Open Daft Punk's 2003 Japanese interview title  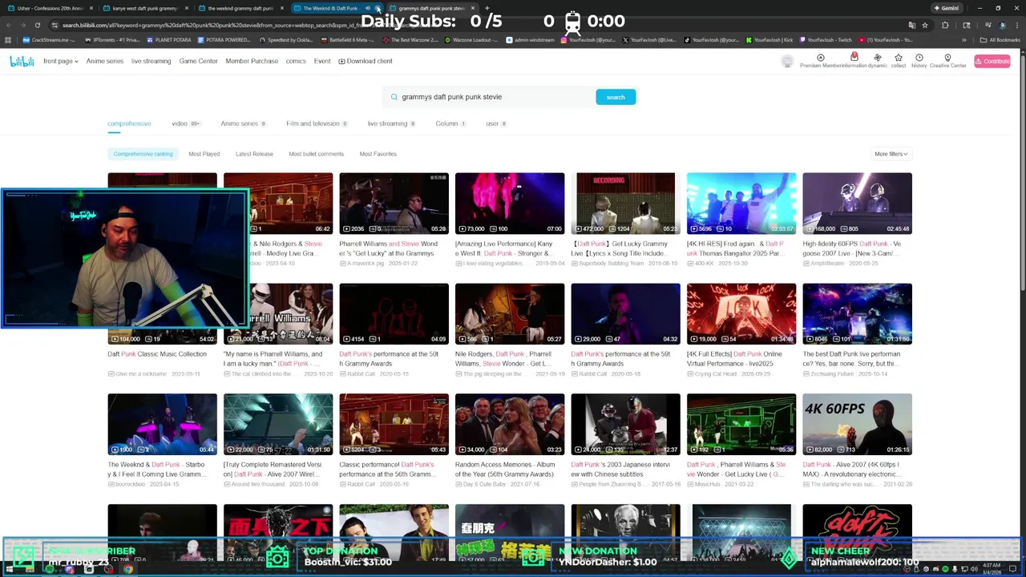pos(620,470)
